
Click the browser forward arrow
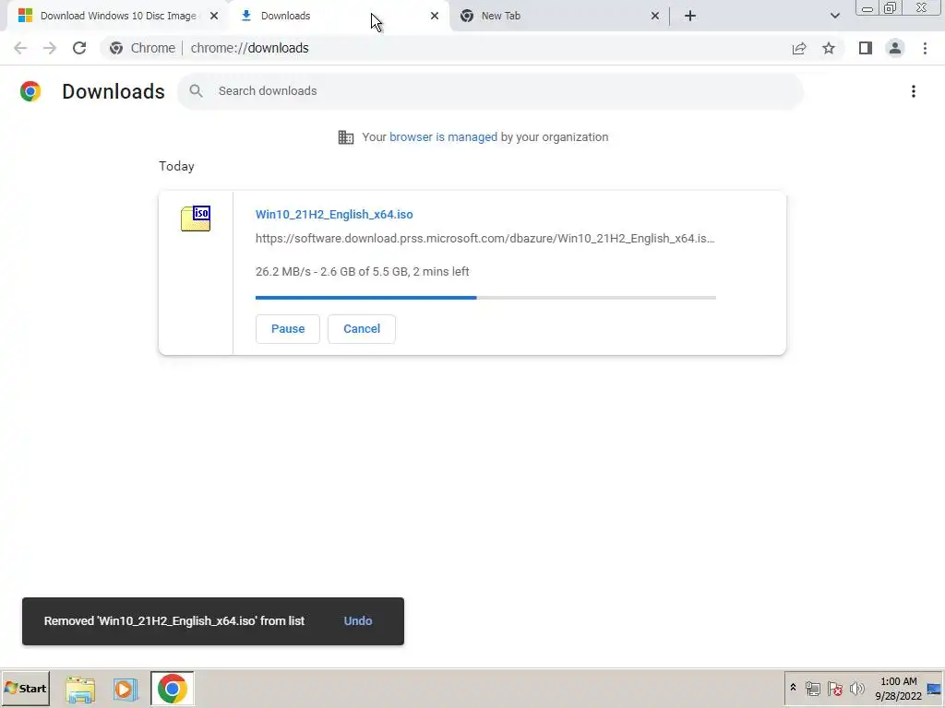[50, 48]
